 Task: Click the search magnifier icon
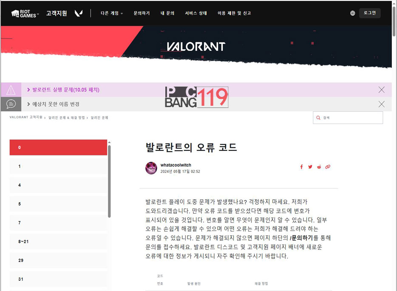click(318, 118)
